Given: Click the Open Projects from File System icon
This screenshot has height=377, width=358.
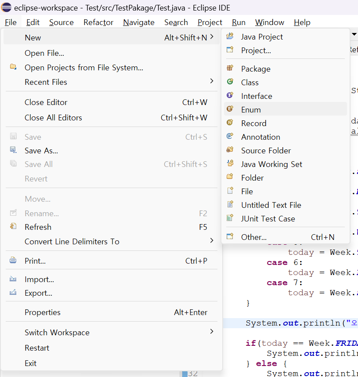Looking at the screenshot, I should 13,67.
